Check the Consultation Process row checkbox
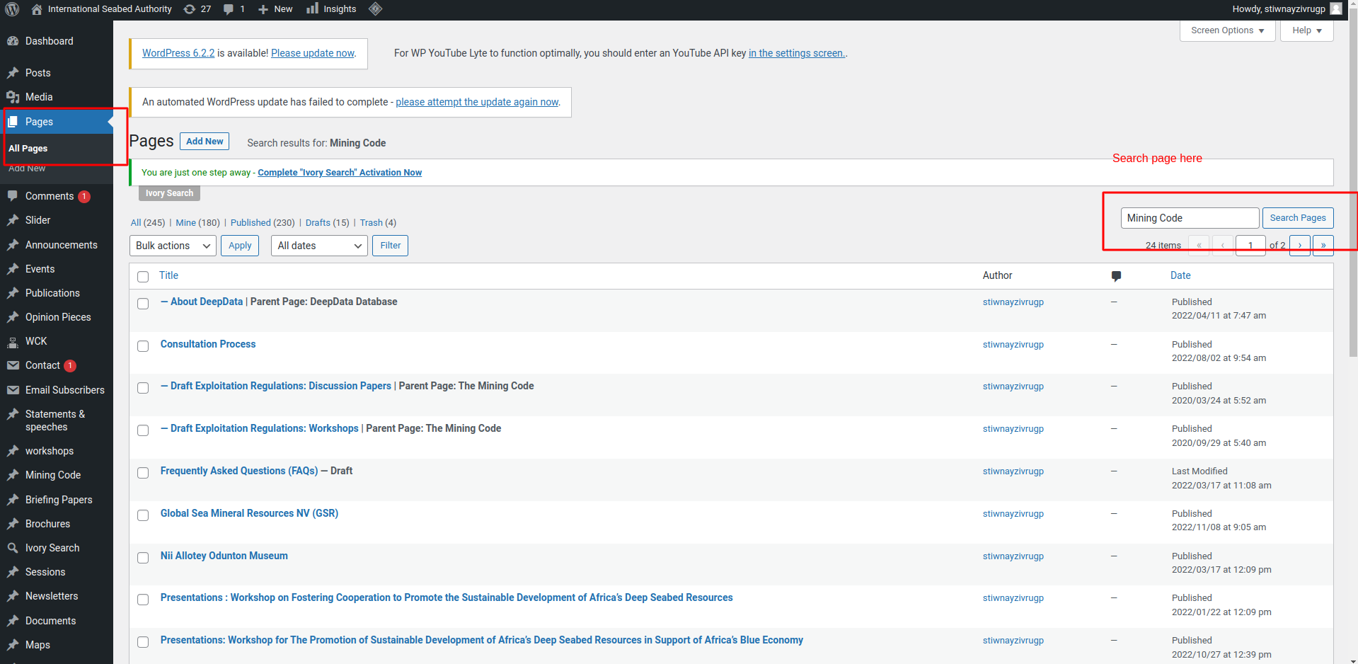The width and height of the screenshot is (1358, 664). pyautogui.click(x=143, y=346)
